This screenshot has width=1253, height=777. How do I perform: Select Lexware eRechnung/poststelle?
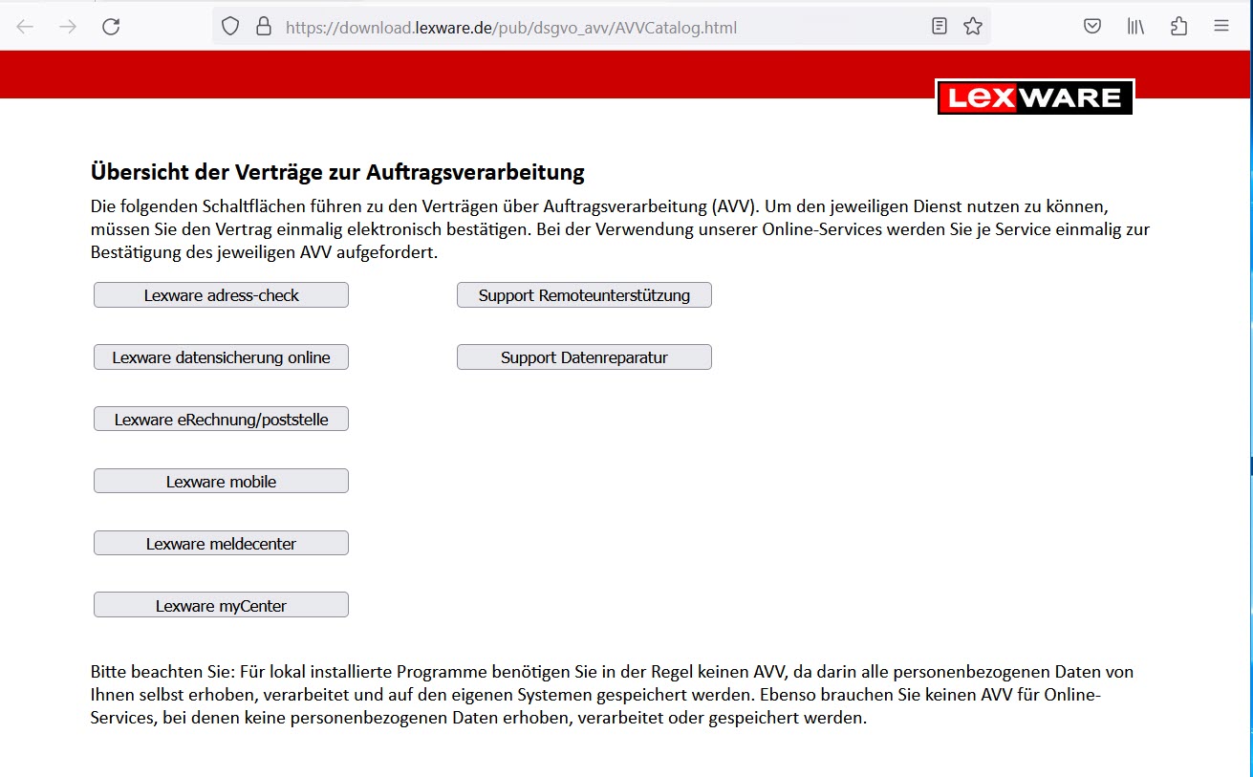[221, 418]
